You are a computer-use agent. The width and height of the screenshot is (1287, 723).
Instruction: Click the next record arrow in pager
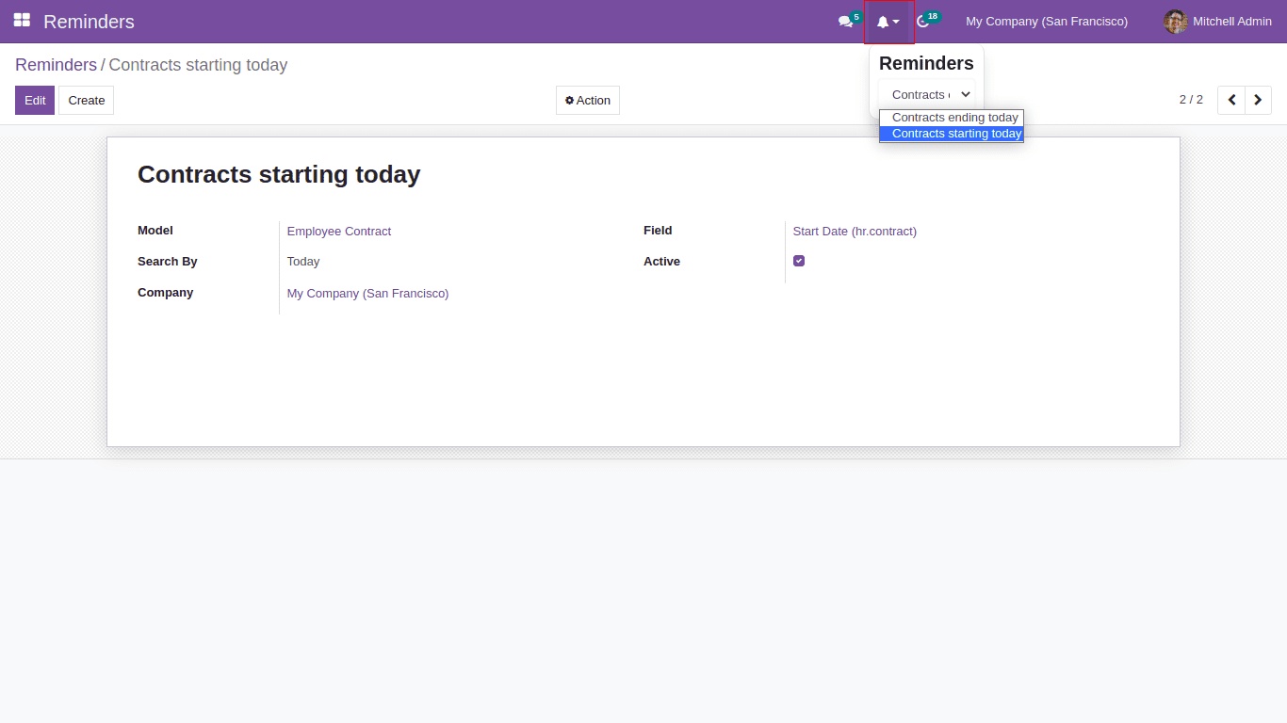click(x=1258, y=100)
